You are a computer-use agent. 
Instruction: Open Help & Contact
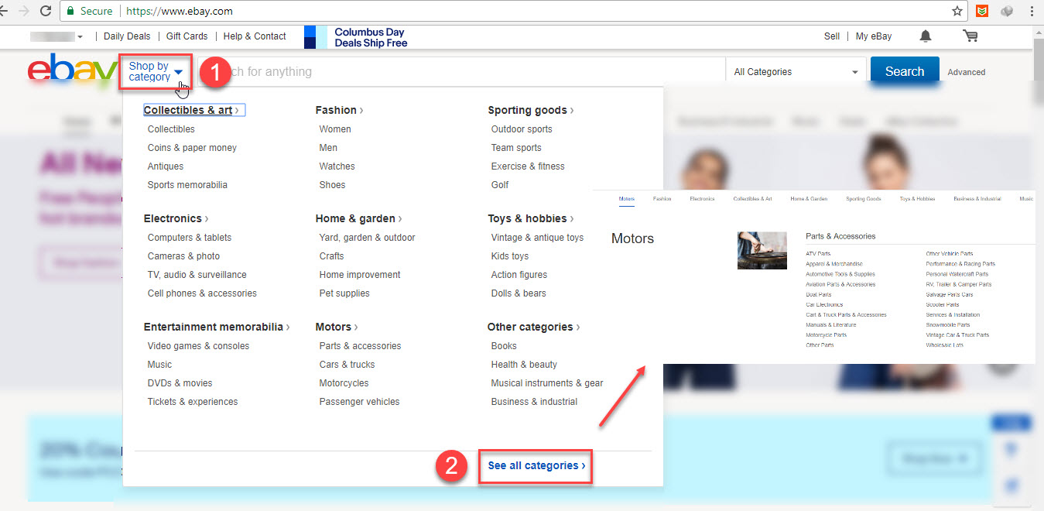(x=255, y=36)
